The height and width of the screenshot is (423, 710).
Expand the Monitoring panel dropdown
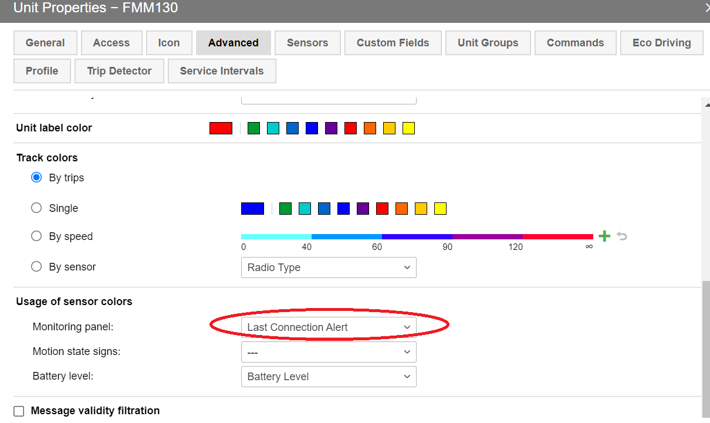(x=329, y=327)
